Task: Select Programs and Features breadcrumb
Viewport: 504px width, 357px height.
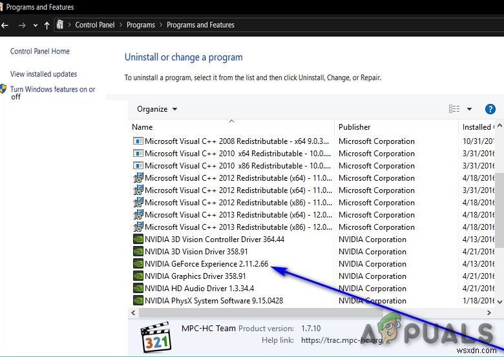Action: click(x=200, y=25)
